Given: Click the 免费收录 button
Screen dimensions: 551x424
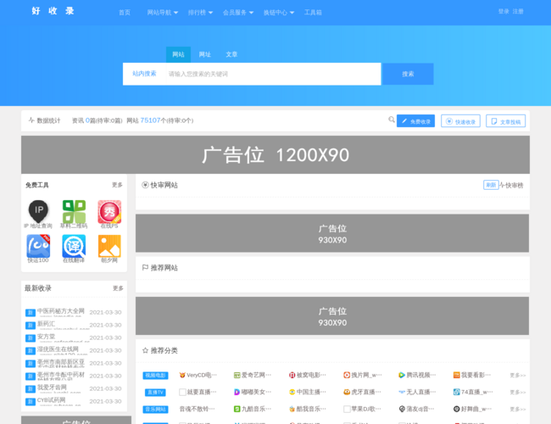Looking at the screenshot, I should pos(415,121).
